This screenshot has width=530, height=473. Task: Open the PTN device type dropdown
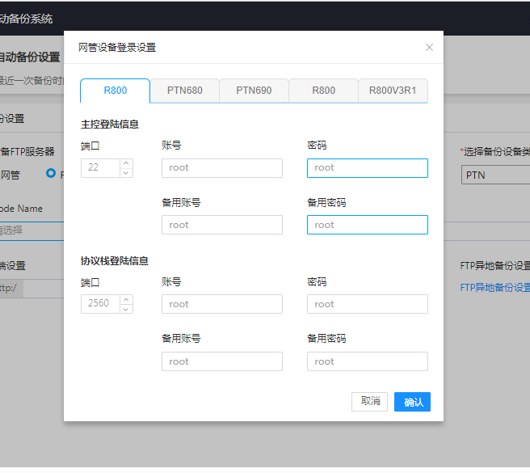click(x=494, y=175)
